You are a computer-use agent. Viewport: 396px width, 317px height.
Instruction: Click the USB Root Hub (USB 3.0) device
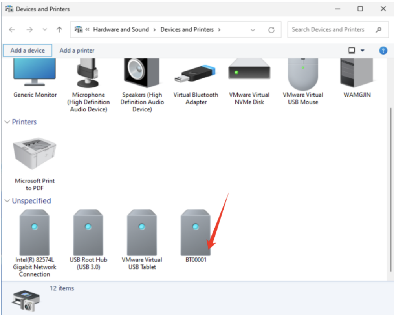point(88,232)
